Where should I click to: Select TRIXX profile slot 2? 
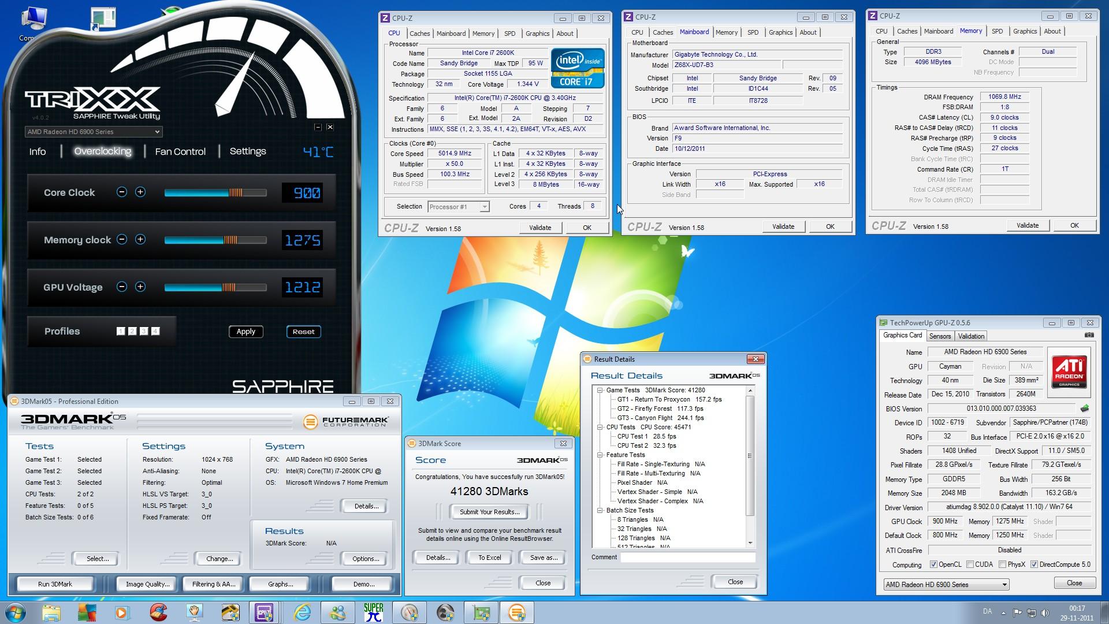tap(132, 331)
